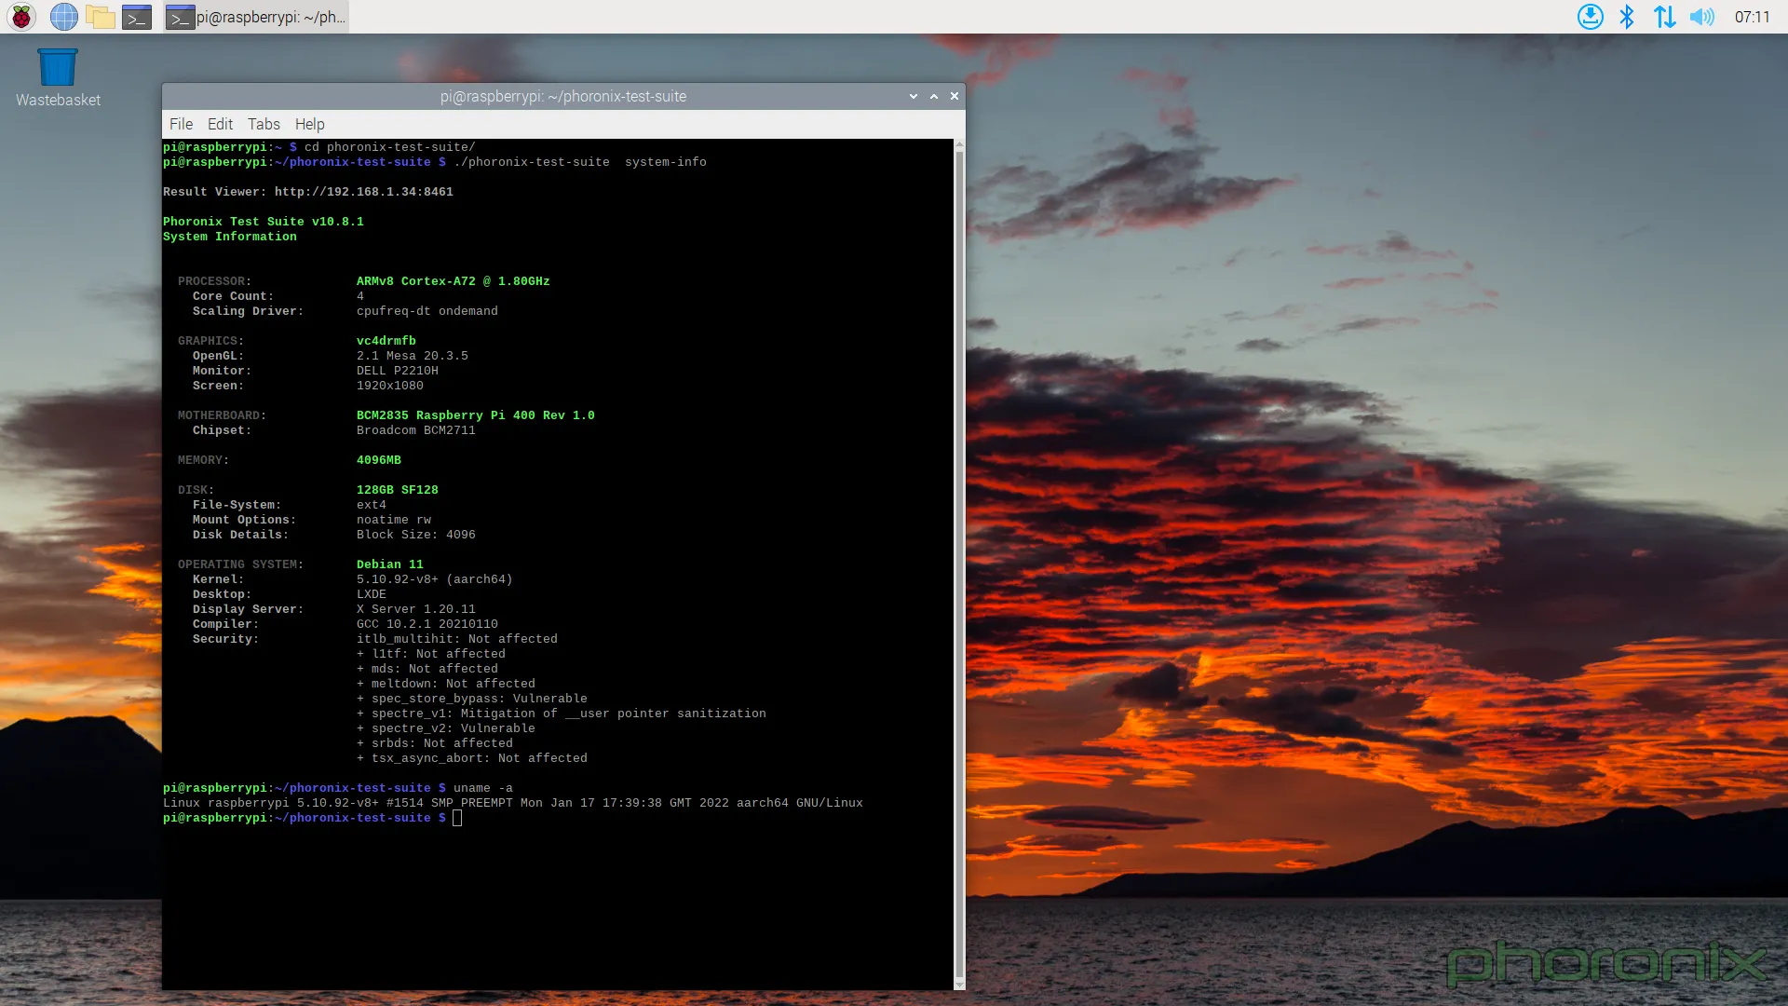Open the Help menu in terminal
The image size is (1788, 1006).
(310, 124)
